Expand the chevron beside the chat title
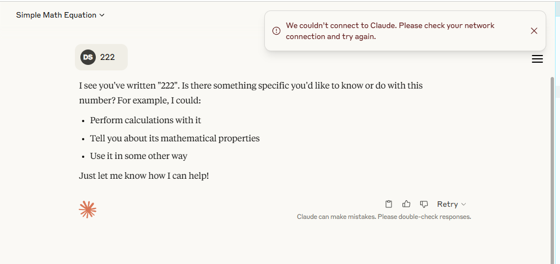Image resolution: width=560 pixels, height=264 pixels. [x=102, y=15]
